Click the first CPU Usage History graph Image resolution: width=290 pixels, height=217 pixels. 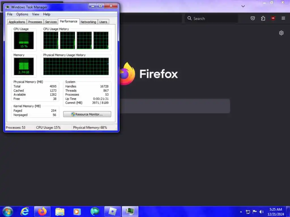pyautogui.click(x=51, y=40)
